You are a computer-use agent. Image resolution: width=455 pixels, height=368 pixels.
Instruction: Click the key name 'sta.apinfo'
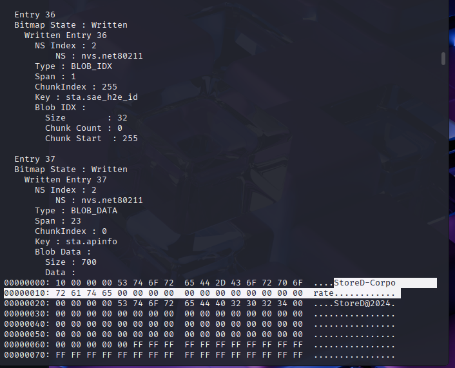tap(92, 242)
